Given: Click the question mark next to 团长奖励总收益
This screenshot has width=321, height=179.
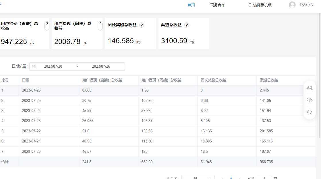Looking at the screenshot, I should [142, 25].
